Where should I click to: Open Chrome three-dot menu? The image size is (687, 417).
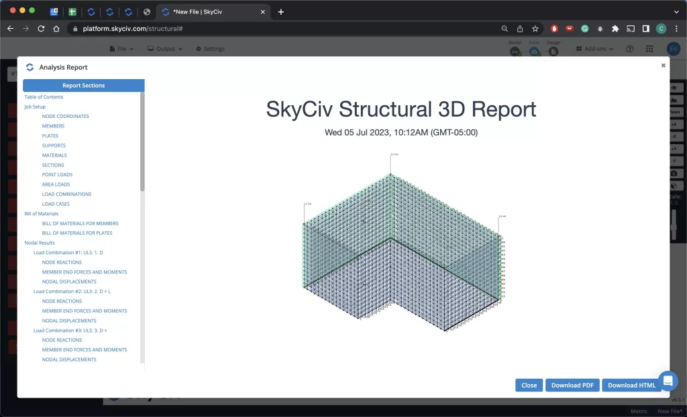tap(676, 28)
